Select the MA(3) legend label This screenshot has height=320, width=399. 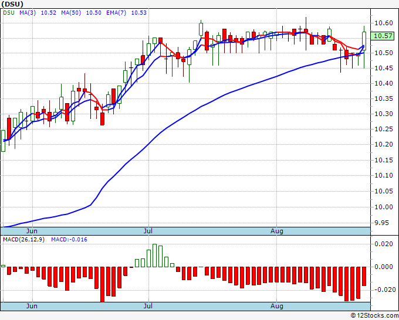tap(28, 13)
